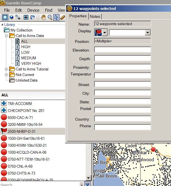Click into the Elevation field

click(x=123, y=50)
